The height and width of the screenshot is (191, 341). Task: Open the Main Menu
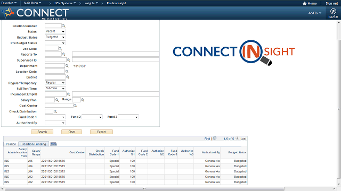(x=33, y=3)
